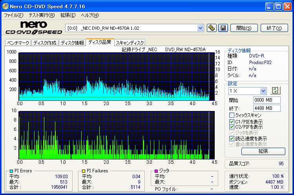This screenshot has height=195, width=294.
Task: Uncheck C2/PIFを表示 checkbox
Action: (232, 127)
